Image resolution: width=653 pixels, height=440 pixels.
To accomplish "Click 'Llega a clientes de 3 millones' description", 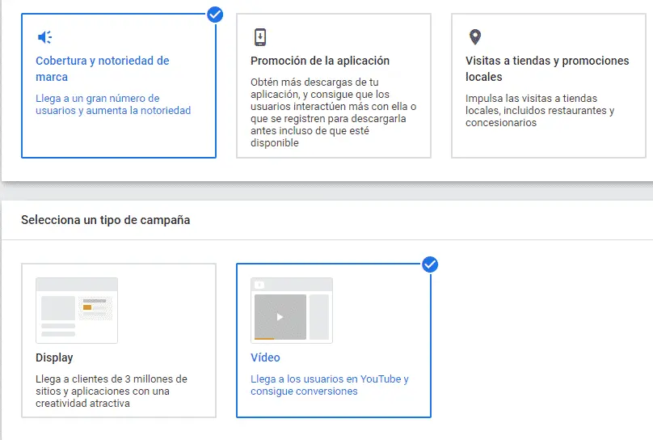I will pyautogui.click(x=112, y=391).
